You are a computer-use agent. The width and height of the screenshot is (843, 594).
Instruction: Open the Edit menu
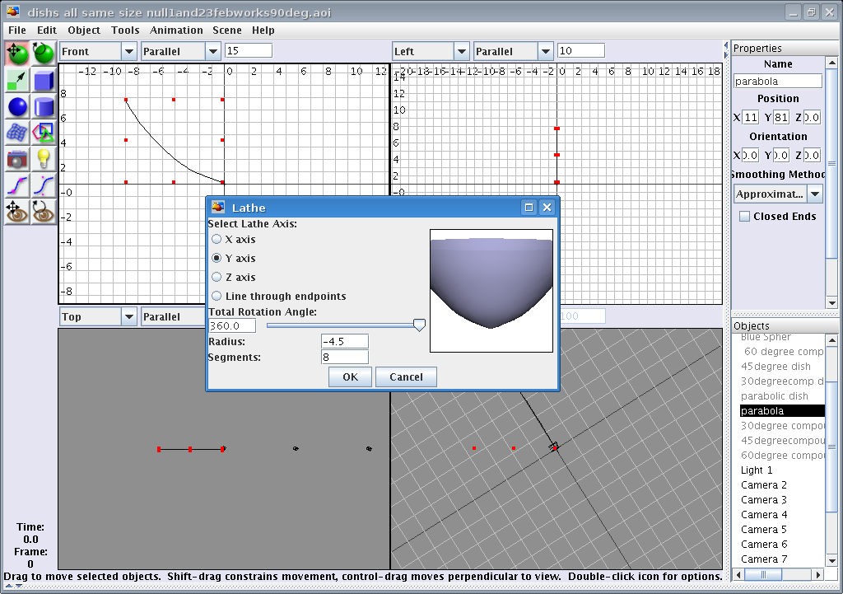47,30
